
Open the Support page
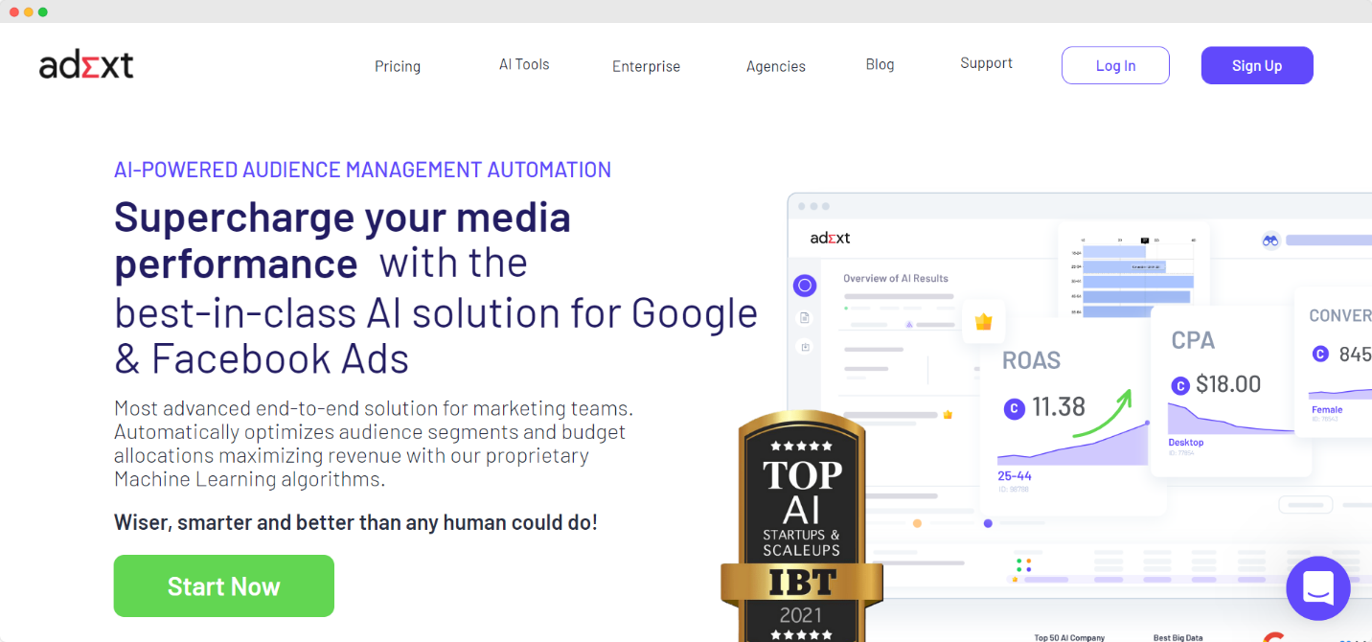pos(986,63)
